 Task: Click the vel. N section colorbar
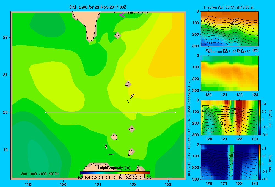[x=260, y=117]
